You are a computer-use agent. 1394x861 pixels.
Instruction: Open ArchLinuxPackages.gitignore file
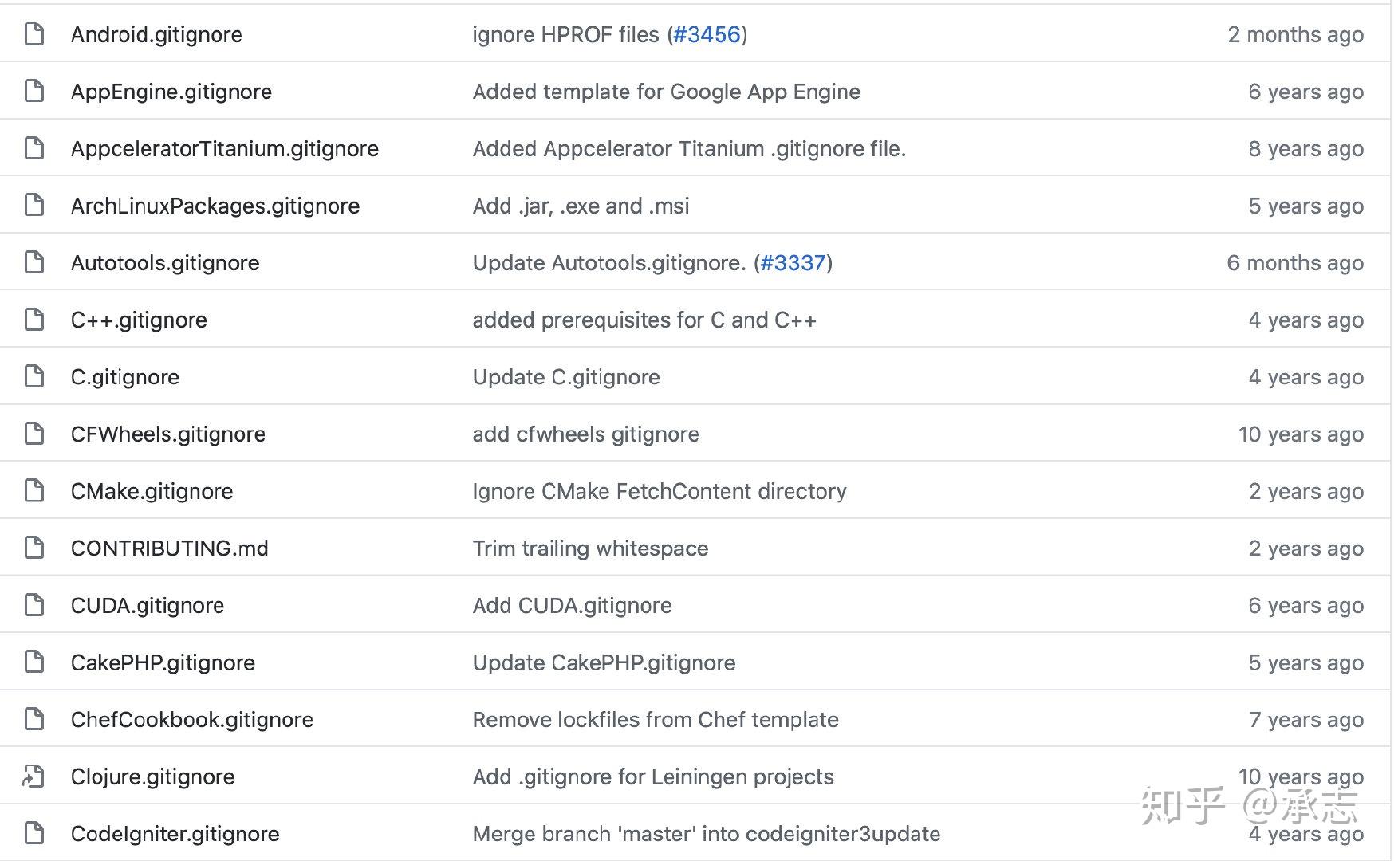[215, 206]
